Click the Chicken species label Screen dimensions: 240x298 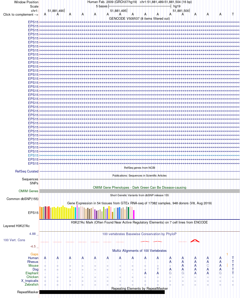pyautogui.click(x=32, y=277)
